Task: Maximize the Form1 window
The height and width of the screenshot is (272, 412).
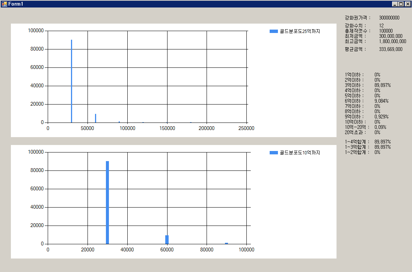Action: click(401, 4)
